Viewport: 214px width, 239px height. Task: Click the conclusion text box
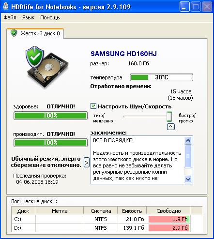pyautogui.click(x=138, y=160)
